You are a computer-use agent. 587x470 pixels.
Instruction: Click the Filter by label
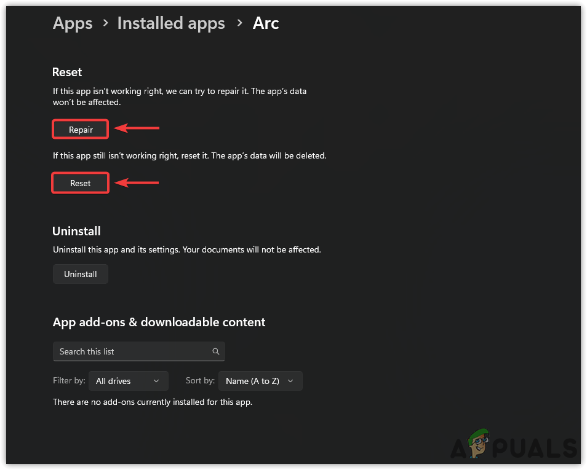point(69,381)
